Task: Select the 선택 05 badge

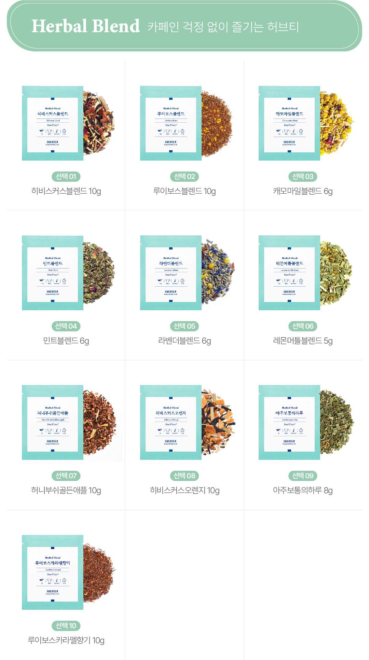Action: point(184,326)
